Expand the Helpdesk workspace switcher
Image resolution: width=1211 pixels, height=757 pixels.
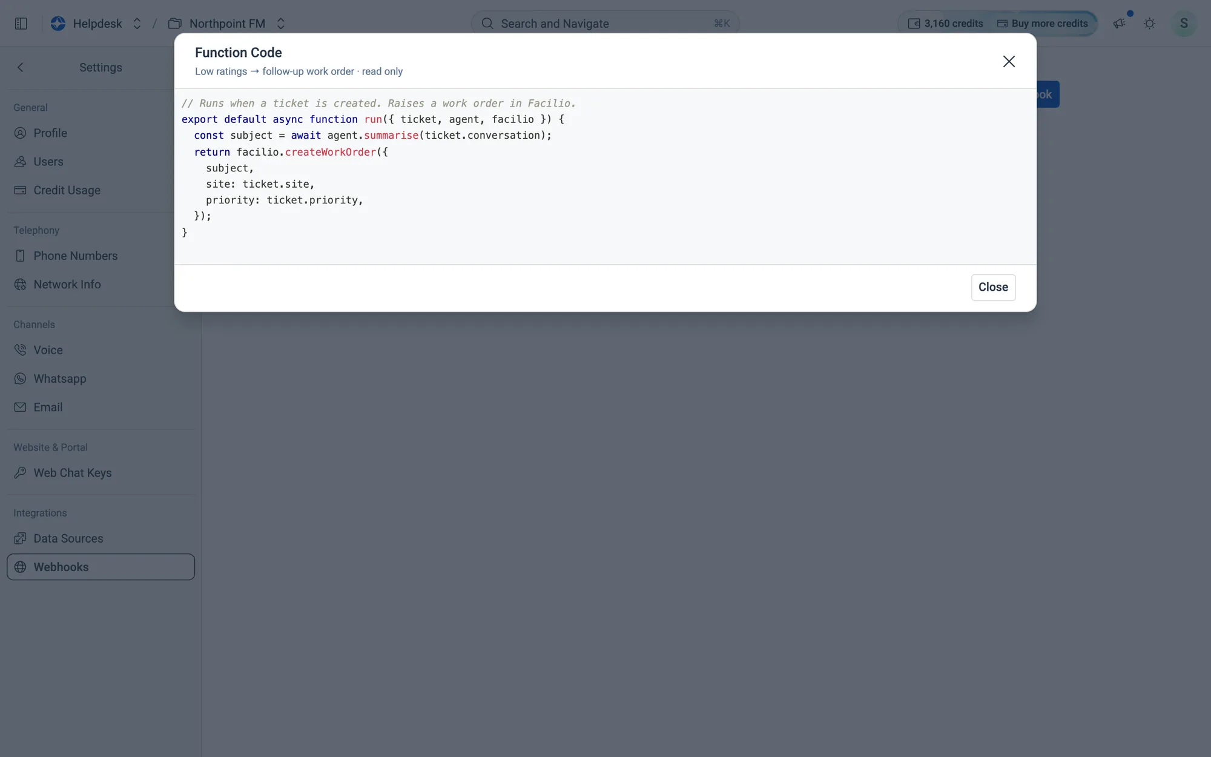click(137, 24)
